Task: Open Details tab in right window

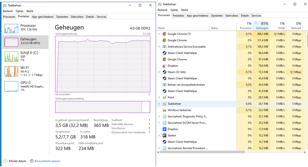Action: coord(245,15)
